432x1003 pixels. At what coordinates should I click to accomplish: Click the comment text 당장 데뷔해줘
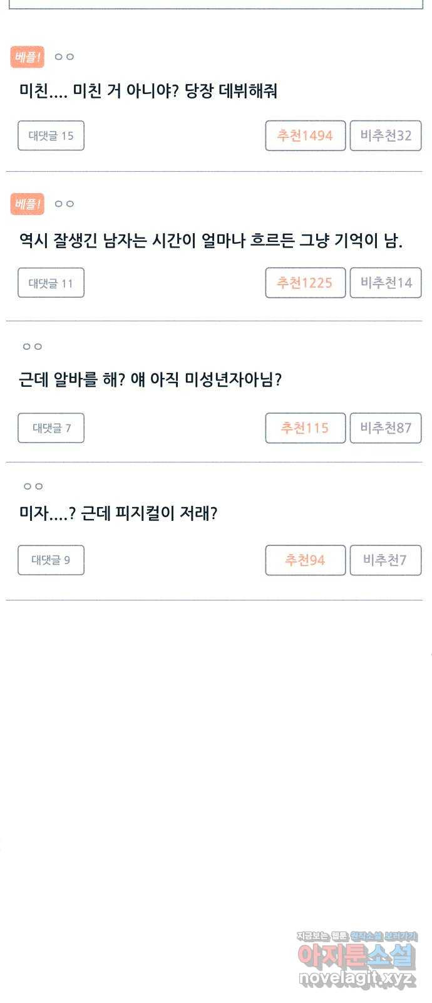(x=231, y=92)
